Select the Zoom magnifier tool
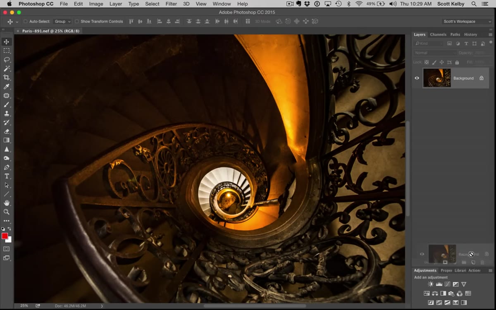496x310 pixels. click(6, 212)
